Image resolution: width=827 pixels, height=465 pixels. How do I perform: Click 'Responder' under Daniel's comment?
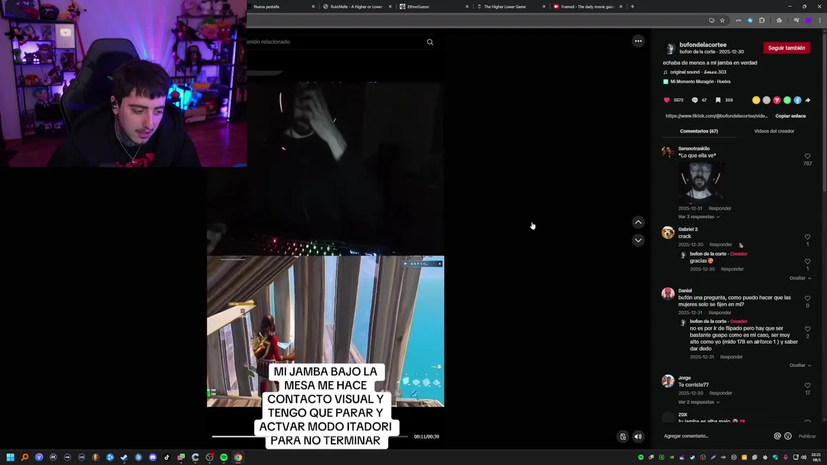point(720,313)
